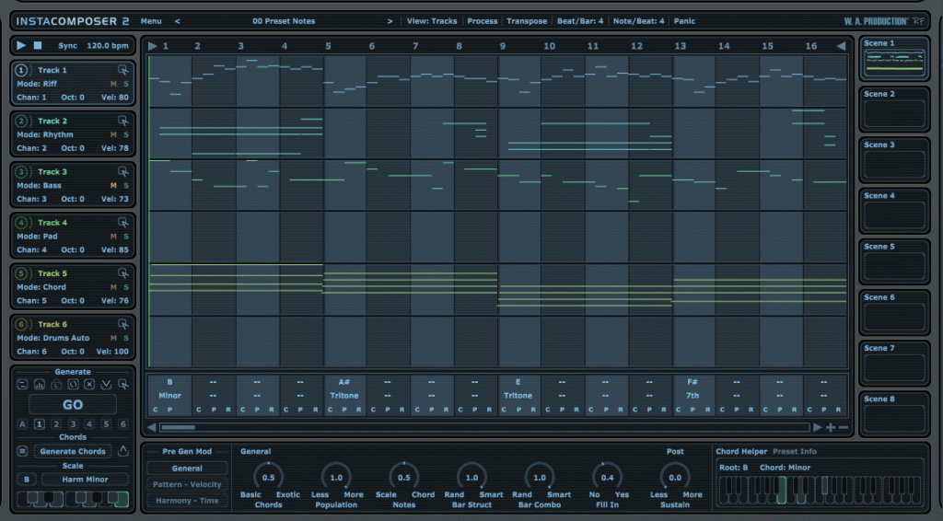Adjust the Fill In knob showing 0.4

[x=608, y=477]
